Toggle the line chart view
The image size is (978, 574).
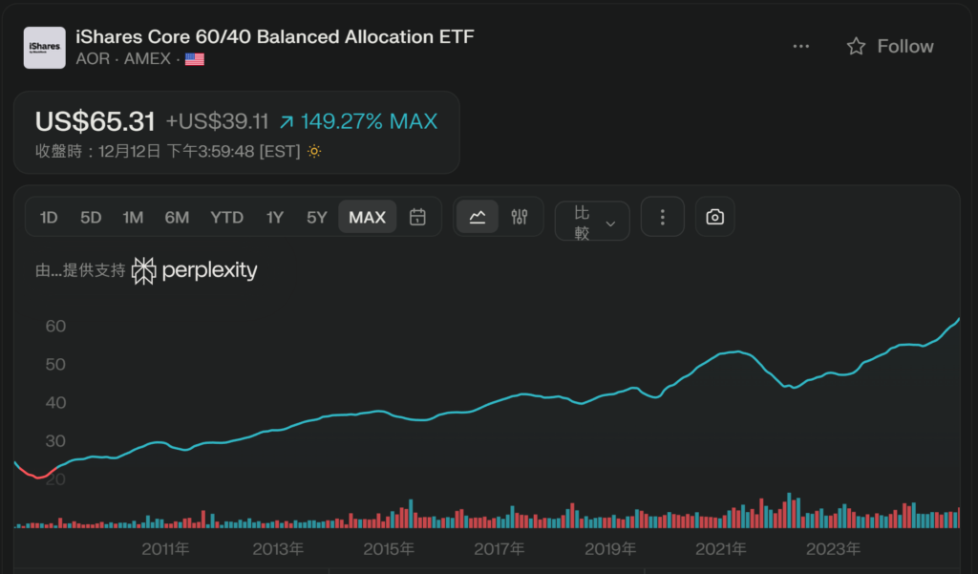[477, 217]
